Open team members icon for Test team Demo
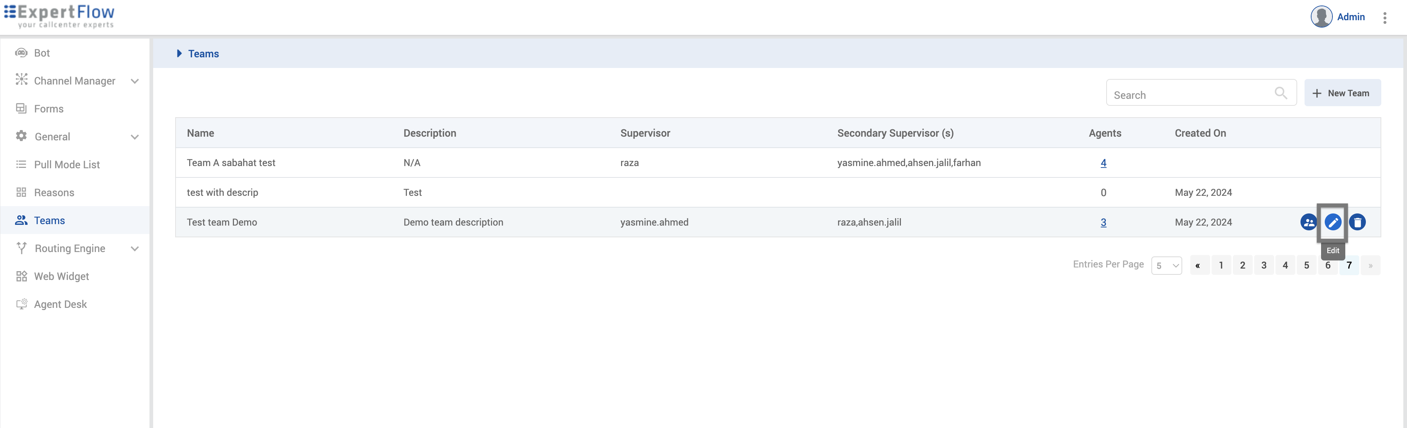Viewport: 1407px width, 428px height. pyautogui.click(x=1308, y=223)
